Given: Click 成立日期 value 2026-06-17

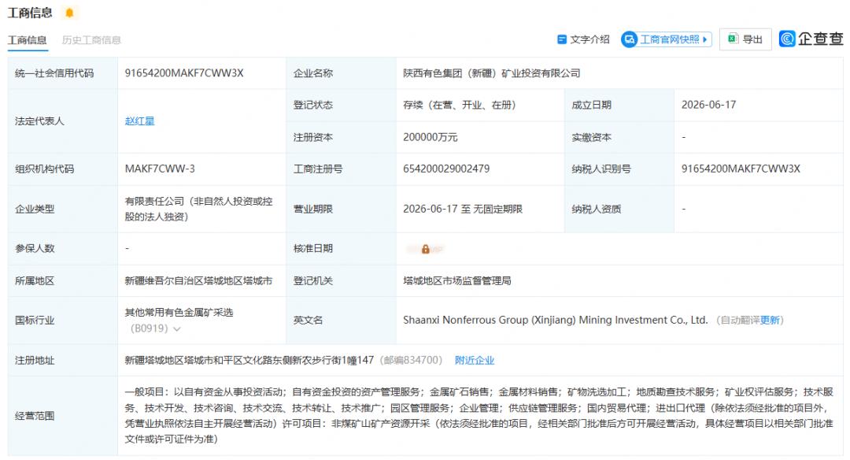Looking at the screenshot, I should tap(708, 105).
